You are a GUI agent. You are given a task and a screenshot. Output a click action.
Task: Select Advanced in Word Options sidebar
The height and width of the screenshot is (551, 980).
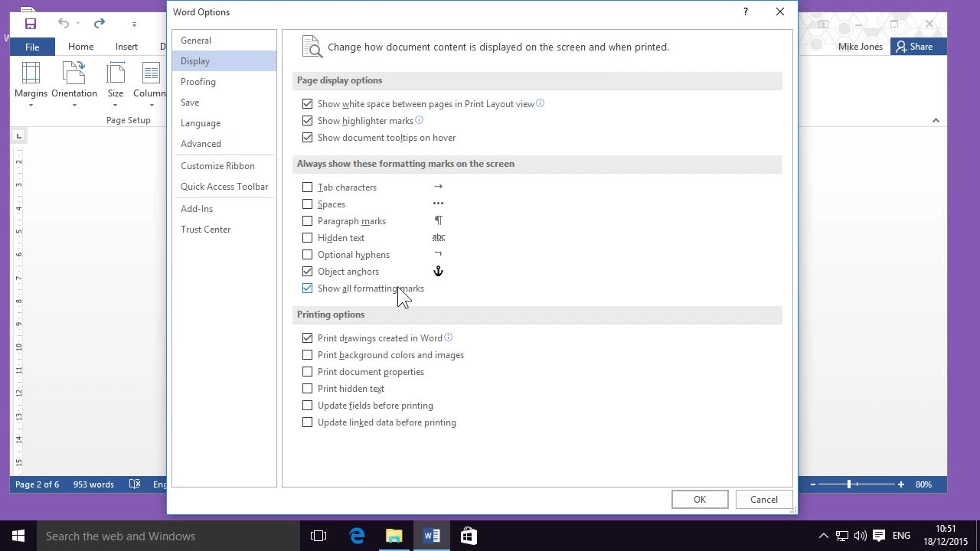point(224,144)
